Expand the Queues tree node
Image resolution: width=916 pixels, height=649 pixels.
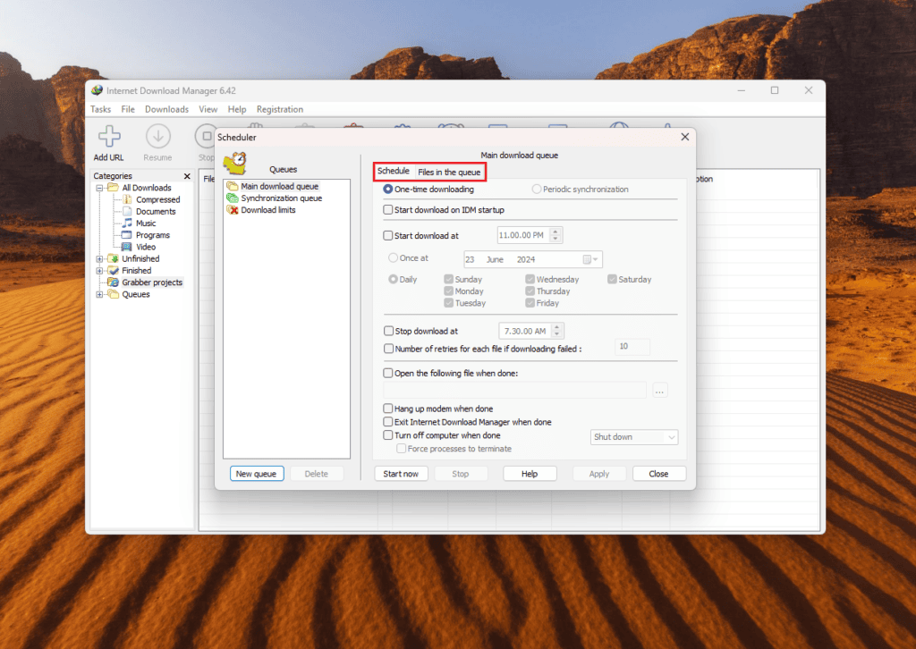(100, 294)
